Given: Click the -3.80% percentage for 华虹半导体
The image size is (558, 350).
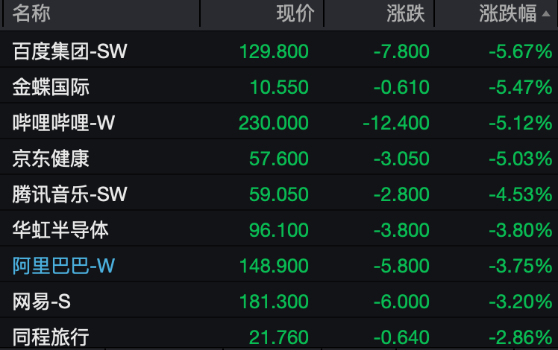Looking at the screenshot, I should 520,230.
